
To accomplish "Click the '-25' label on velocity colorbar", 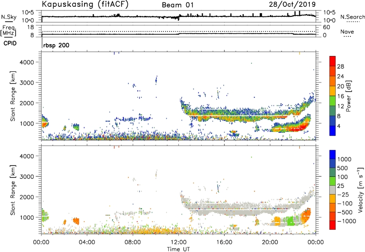I will [x=343, y=195].
